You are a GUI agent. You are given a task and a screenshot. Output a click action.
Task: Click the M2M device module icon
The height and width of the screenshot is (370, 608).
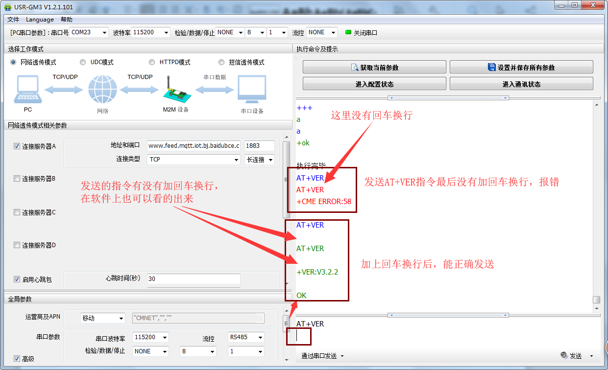pyautogui.click(x=175, y=90)
